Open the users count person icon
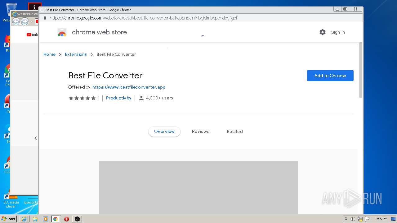Viewport: 397px width, 223px height. (141, 98)
